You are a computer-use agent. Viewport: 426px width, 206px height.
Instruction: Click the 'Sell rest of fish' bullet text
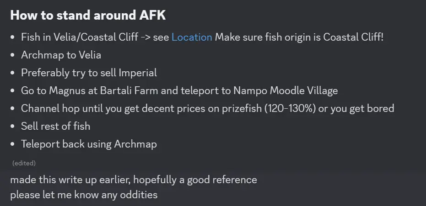[56, 127]
